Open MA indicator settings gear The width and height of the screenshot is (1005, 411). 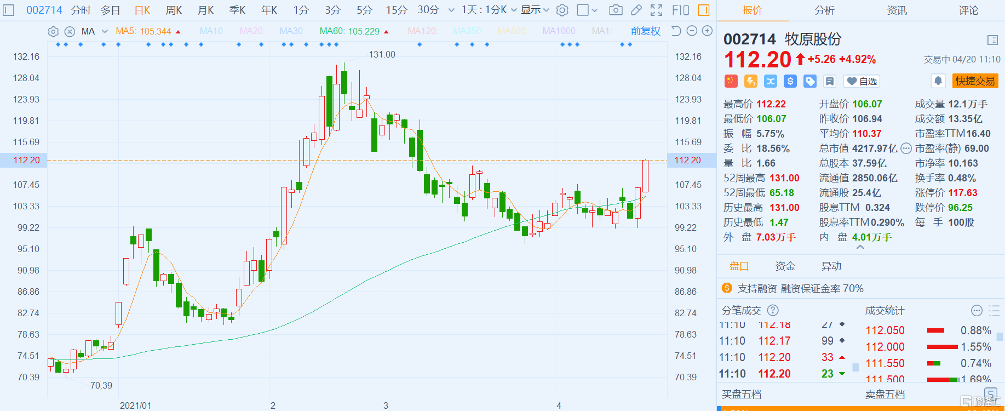click(53, 31)
